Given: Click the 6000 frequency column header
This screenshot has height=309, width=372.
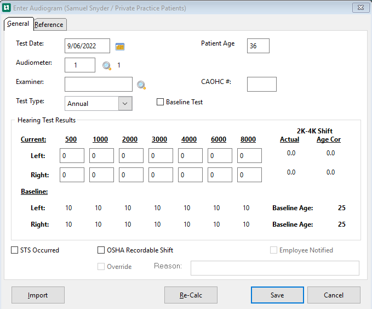Looking at the screenshot, I should click(219, 139).
